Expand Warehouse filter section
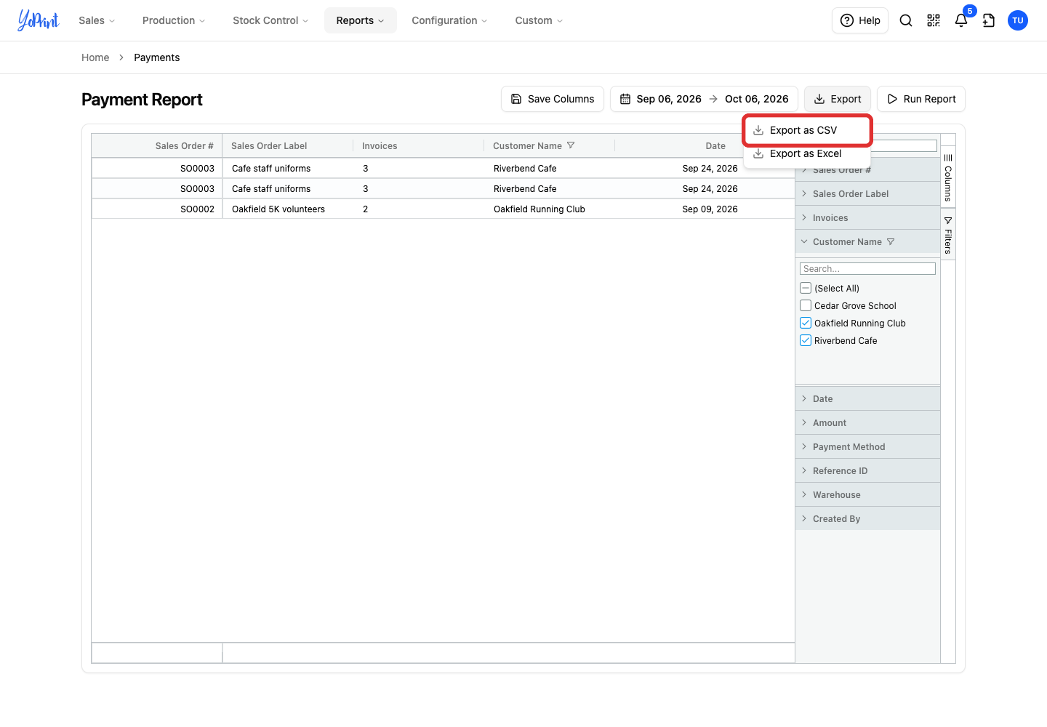 867,494
